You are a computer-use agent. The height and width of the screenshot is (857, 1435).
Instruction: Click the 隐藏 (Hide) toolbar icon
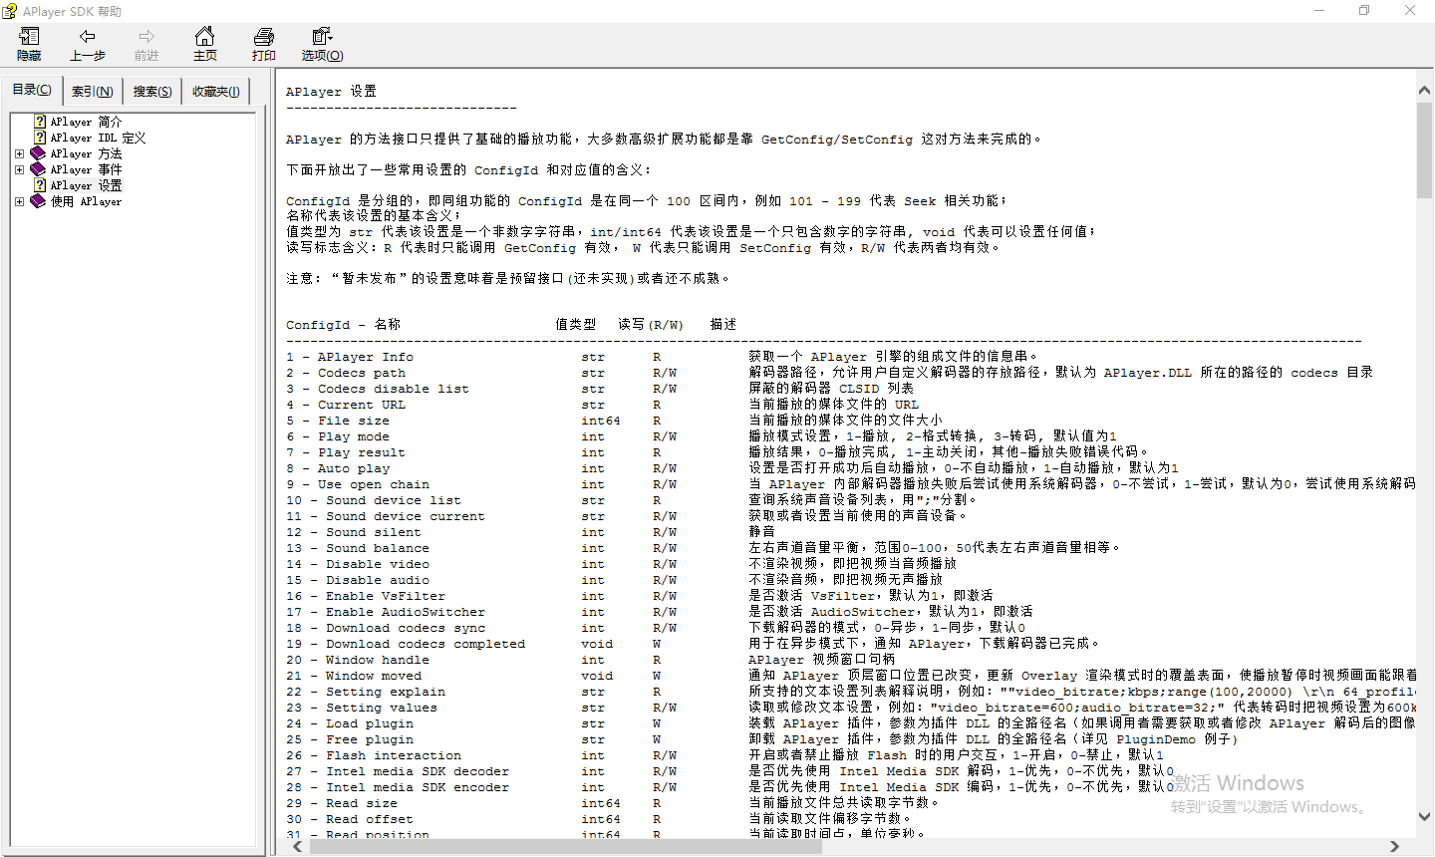click(29, 38)
